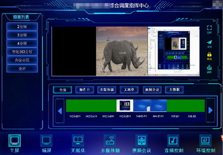This screenshot has height=155, width=223.
Task: Open the 多媒体插 icon in bottom bar
Action: 110,141
